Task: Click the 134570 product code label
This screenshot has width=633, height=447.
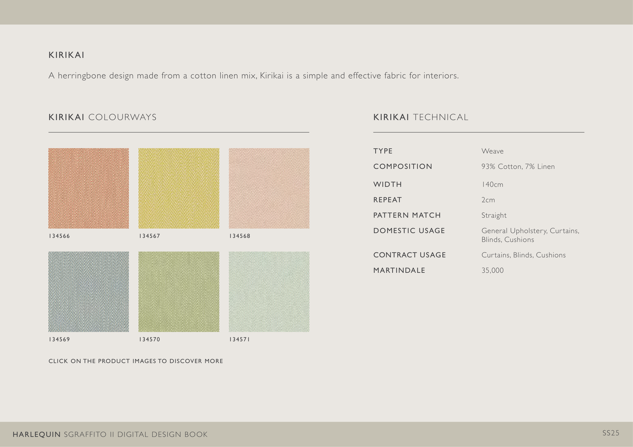Action: [x=149, y=339]
